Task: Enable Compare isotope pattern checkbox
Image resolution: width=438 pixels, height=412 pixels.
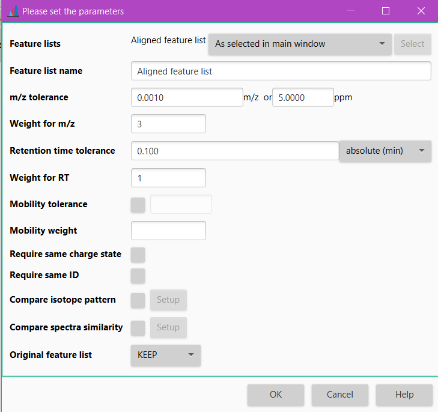Action: tap(138, 300)
